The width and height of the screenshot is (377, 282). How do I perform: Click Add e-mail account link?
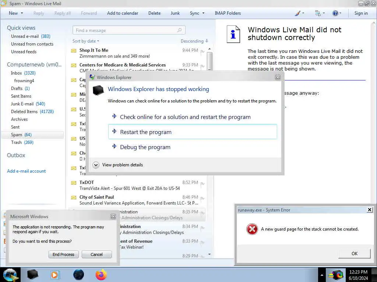tap(26, 171)
